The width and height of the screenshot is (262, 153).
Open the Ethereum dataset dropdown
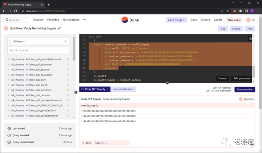[x=38, y=41]
